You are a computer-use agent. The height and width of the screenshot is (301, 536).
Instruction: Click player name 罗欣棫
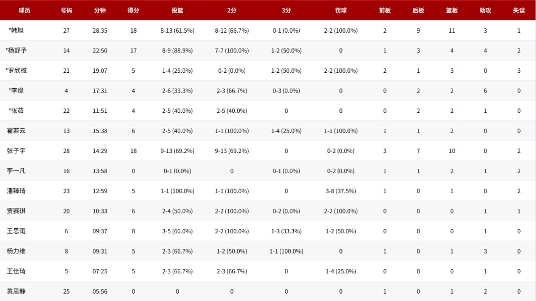(x=16, y=71)
